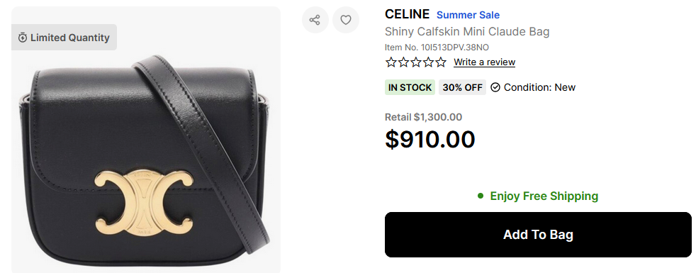Open the Write a review link
Screen dimensions: 696x273
click(x=484, y=62)
